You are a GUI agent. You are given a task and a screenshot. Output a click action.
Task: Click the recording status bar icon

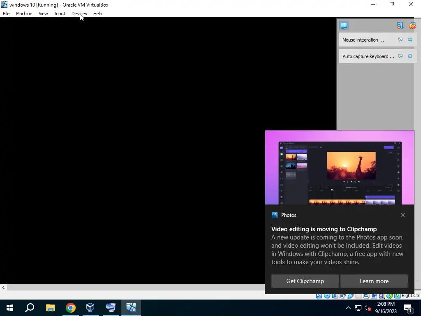374,295
